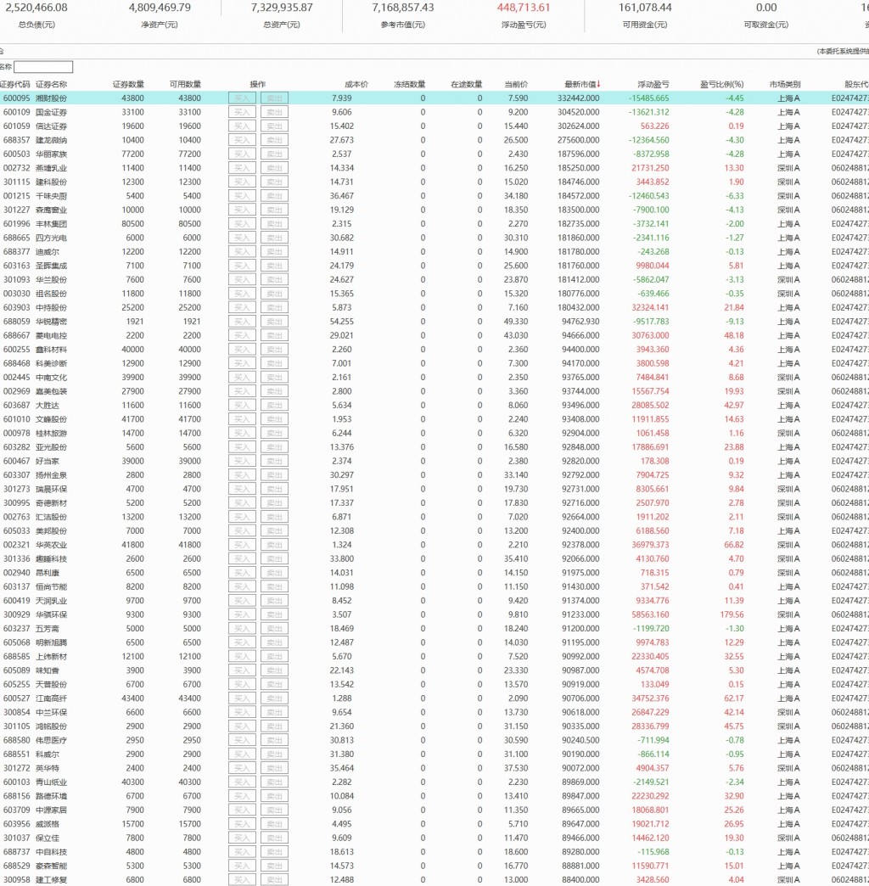Sort by the 在途数量 column header
This screenshot has height=886, width=869.
click(467, 84)
